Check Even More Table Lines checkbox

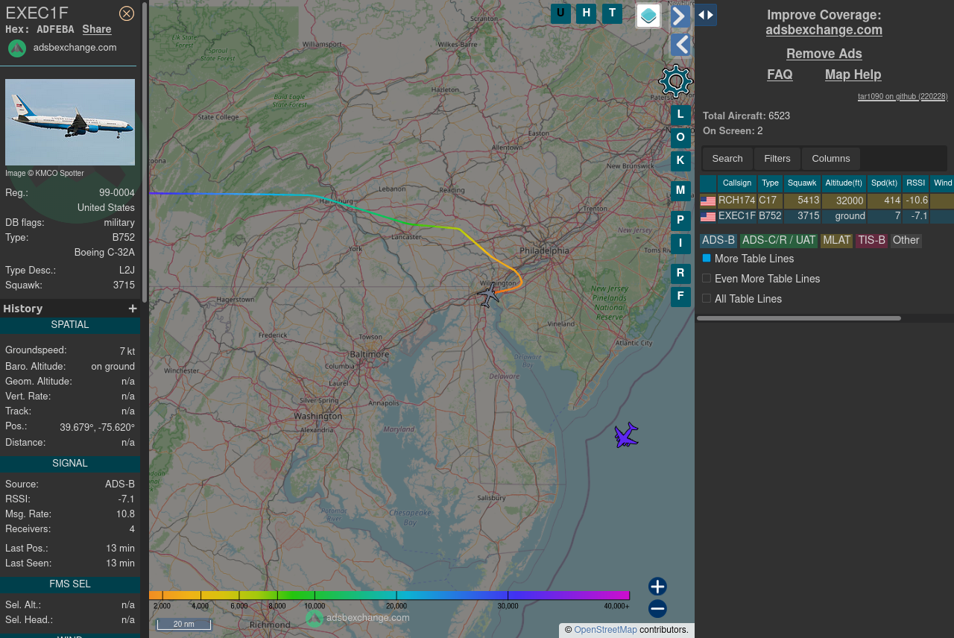[707, 278]
